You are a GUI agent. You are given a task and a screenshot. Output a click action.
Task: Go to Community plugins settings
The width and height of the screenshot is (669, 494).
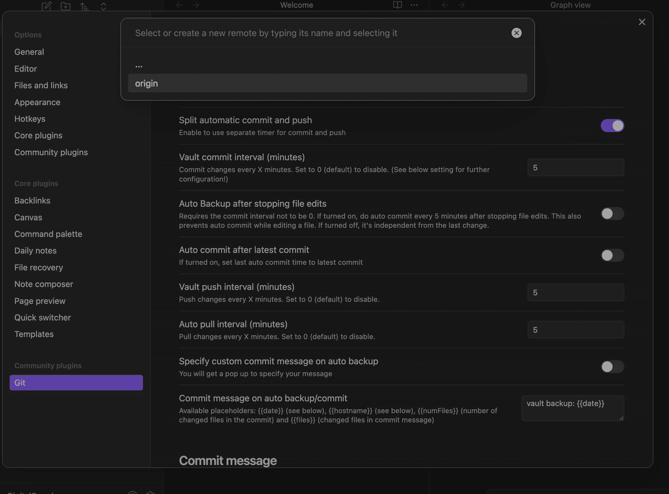pyautogui.click(x=51, y=152)
